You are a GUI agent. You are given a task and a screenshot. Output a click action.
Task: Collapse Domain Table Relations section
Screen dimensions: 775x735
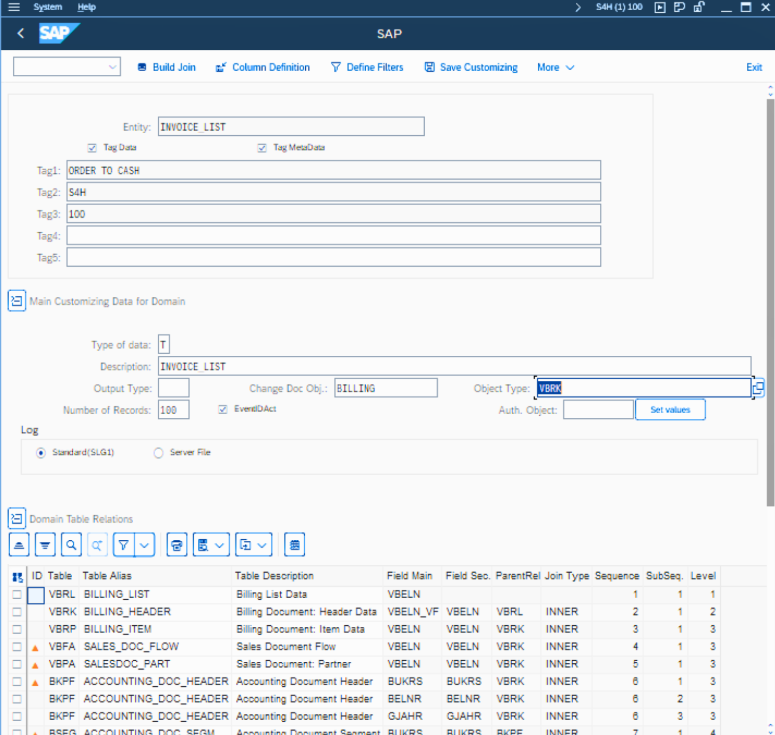(x=17, y=518)
